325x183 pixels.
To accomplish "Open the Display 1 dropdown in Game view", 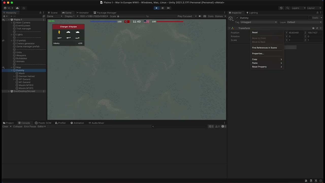I will [70, 16].
